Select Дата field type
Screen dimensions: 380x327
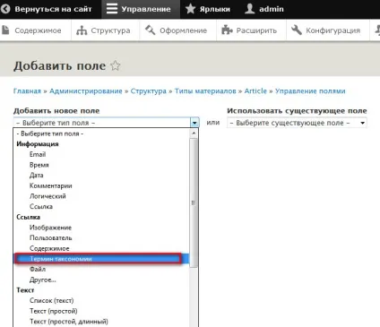(37, 176)
